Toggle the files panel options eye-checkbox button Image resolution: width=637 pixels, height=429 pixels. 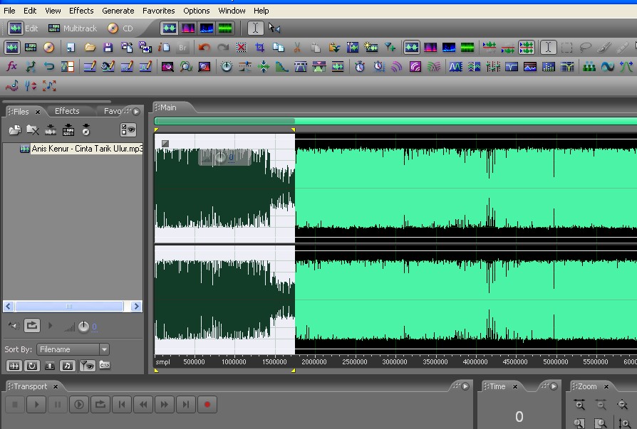[x=128, y=129]
